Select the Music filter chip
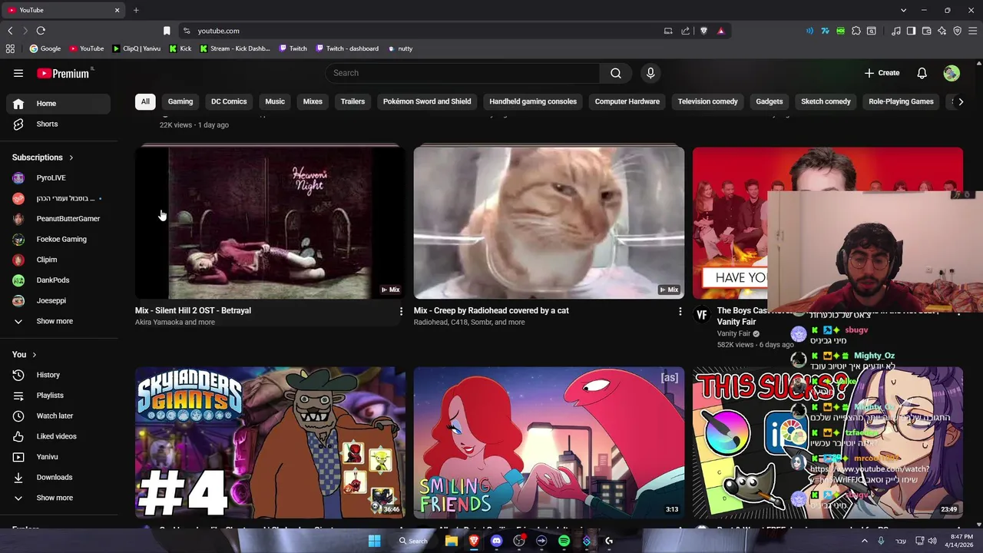The image size is (983, 553). (275, 101)
